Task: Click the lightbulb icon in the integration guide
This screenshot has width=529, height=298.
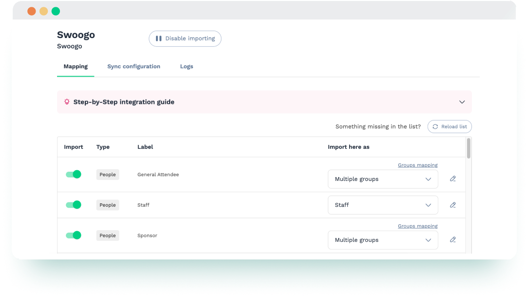Action: coord(66,102)
